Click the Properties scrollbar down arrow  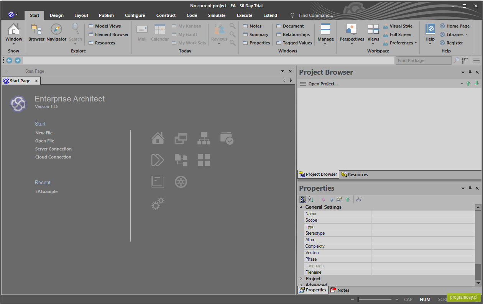click(x=478, y=283)
